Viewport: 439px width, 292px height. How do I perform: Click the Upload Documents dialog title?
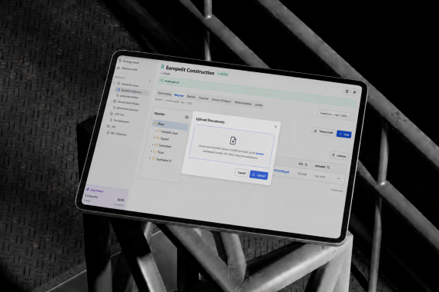210,121
